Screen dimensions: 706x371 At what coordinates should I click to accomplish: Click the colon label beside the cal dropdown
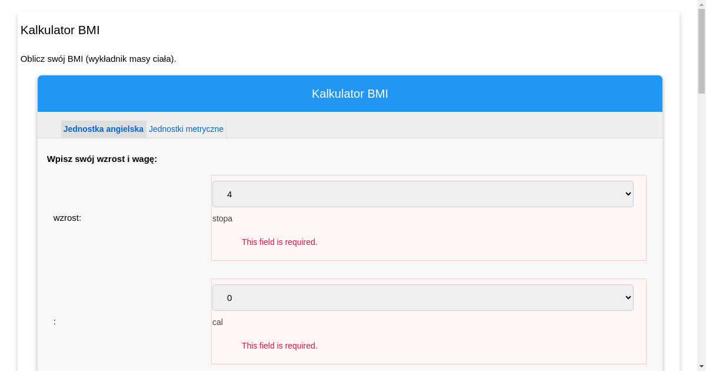pos(55,322)
